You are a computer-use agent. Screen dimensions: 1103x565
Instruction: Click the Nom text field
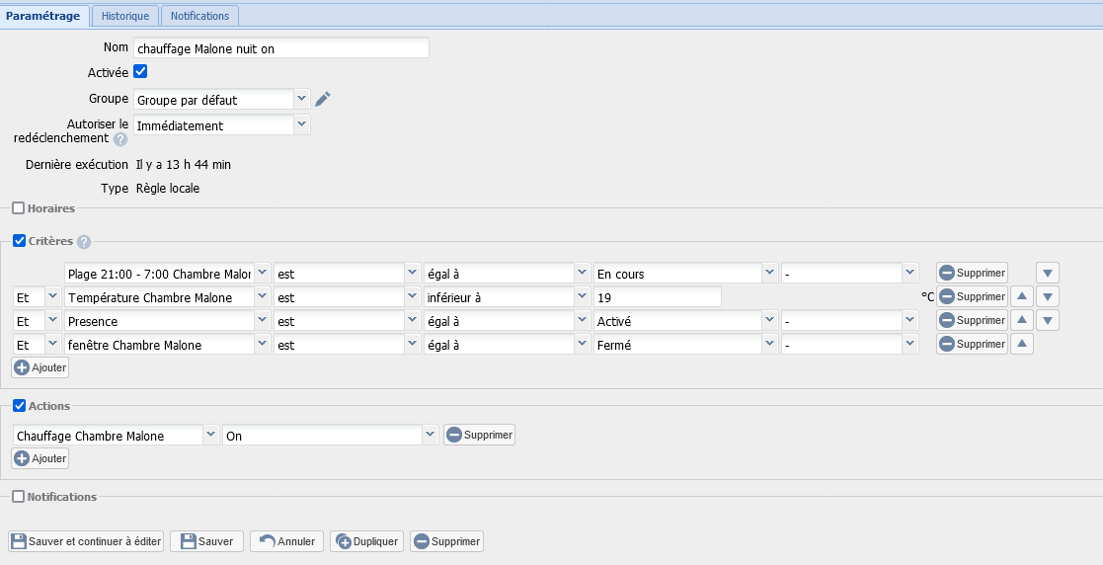(x=281, y=47)
